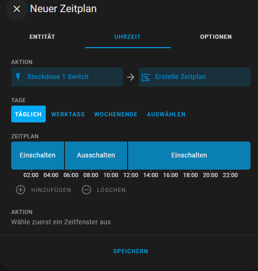Click the Erstelle Zeitplan action chip
This screenshot has width=258, height=271.
pyautogui.click(x=194, y=77)
